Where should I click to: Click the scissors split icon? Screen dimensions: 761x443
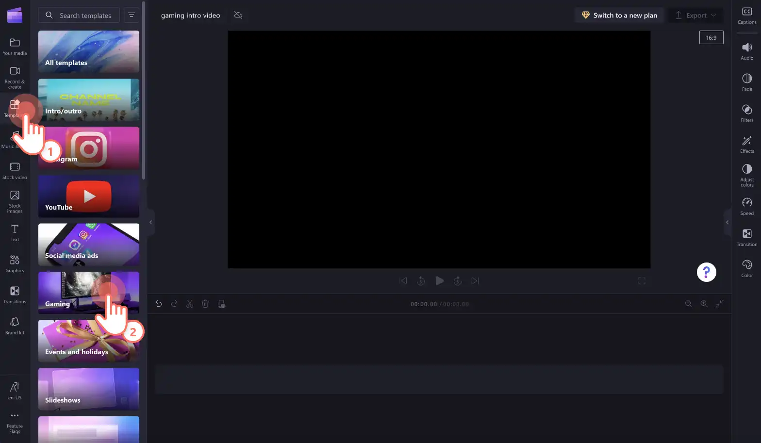click(190, 304)
